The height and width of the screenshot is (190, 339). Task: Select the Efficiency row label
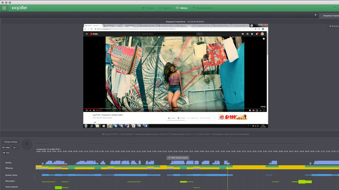9,168
